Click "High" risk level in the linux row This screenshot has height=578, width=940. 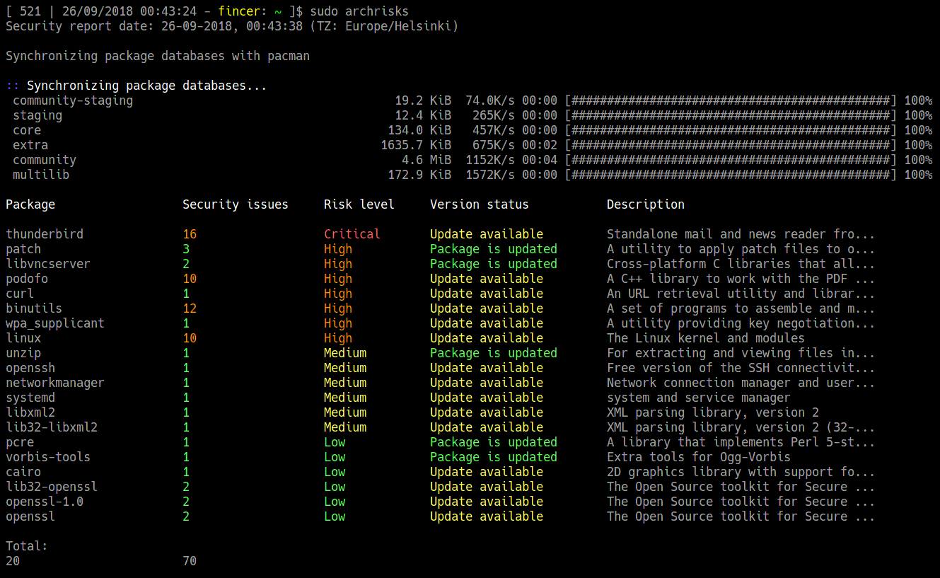point(338,338)
